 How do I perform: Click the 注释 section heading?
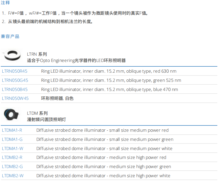5,3
